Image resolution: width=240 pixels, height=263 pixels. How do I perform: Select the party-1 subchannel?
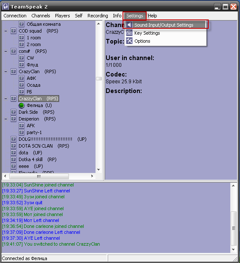point(34,132)
